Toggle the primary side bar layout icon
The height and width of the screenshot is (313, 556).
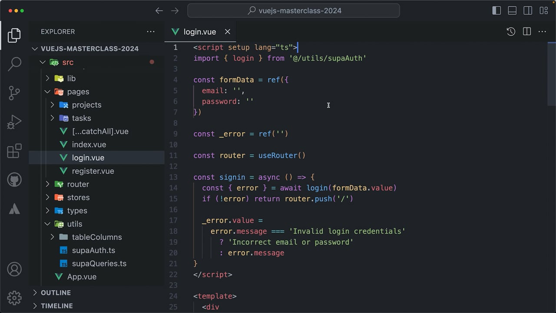pyautogui.click(x=496, y=11)
